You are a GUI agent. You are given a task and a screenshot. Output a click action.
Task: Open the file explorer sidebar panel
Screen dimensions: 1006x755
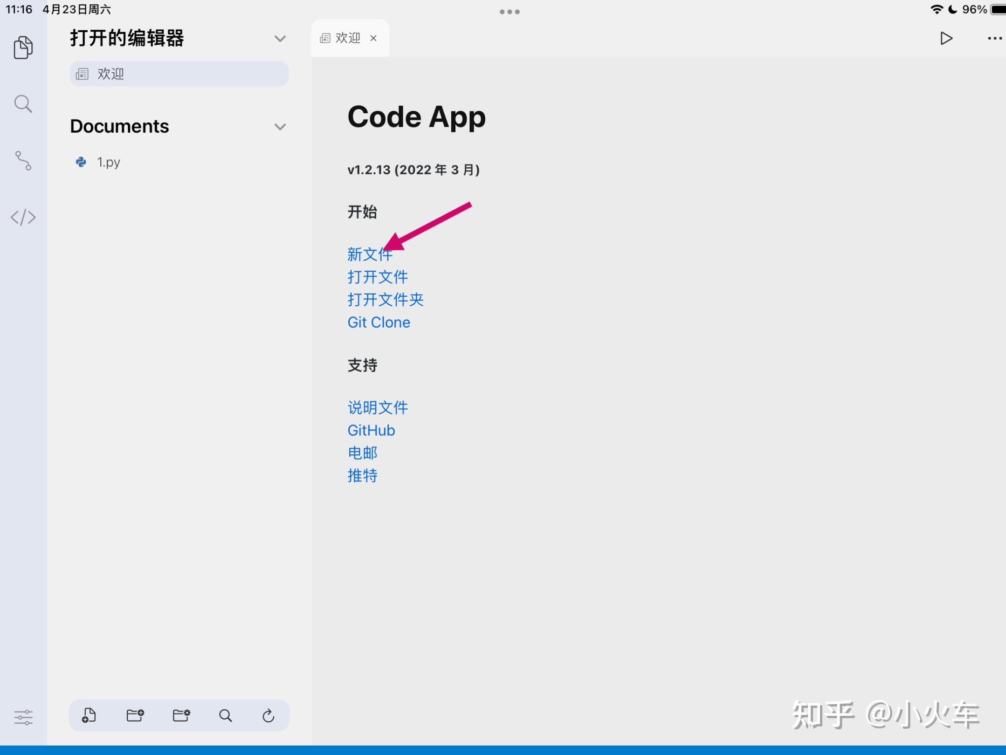(x=23, y=47)
